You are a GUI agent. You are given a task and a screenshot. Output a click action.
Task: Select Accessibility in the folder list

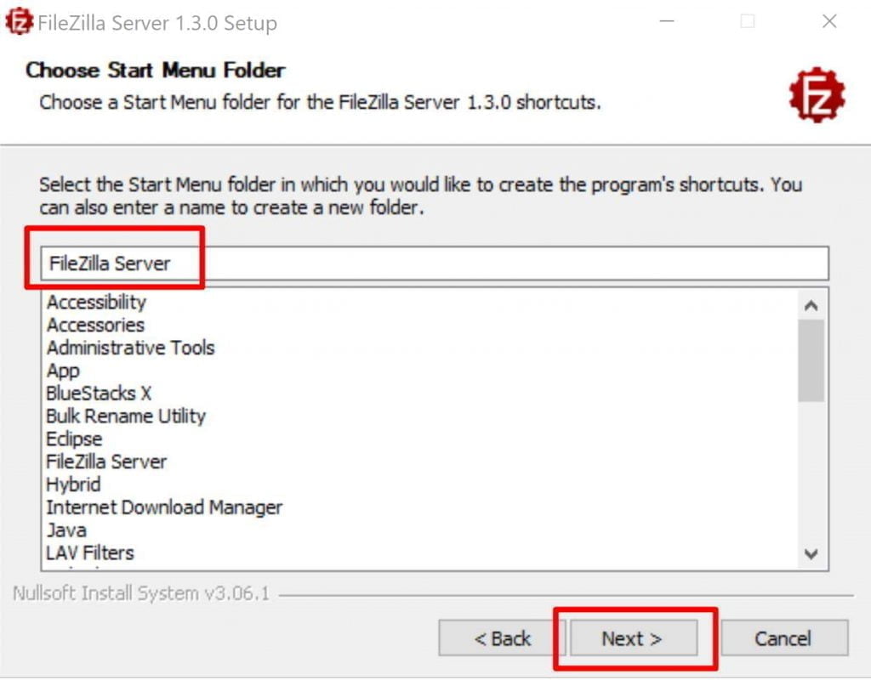96,303
